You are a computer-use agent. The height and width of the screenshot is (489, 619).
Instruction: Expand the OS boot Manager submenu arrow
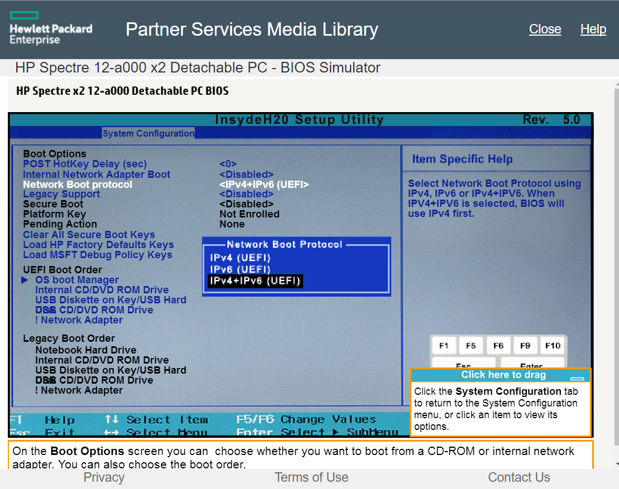pyautogui.click(x=25, y=280)
